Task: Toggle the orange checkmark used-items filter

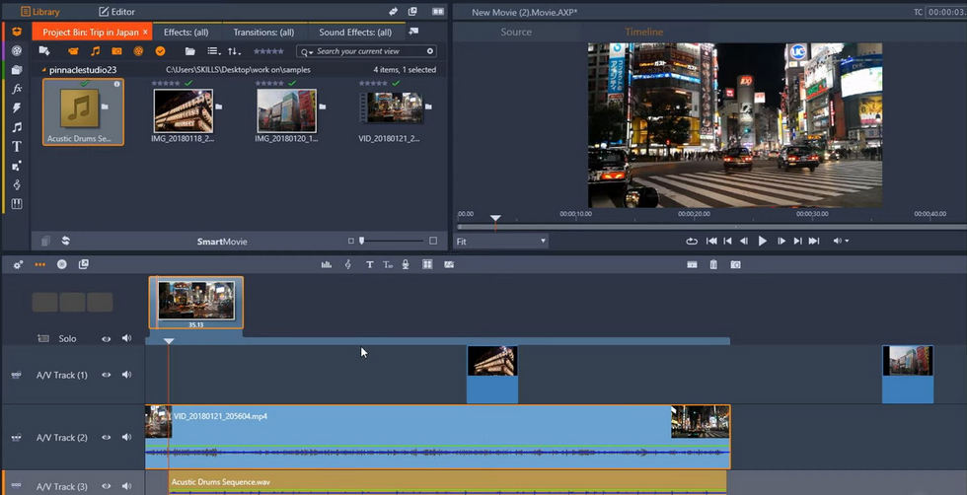Action: pos(160,51)
